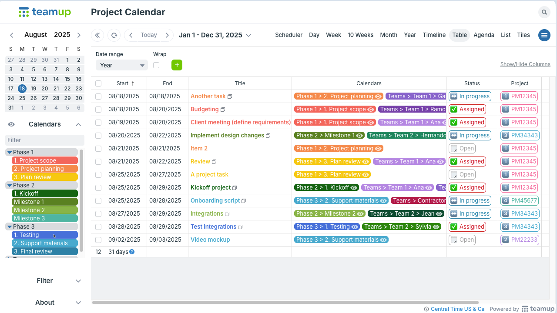
Task: Click the eye icon next to Calendars
Action: (11, 124)
